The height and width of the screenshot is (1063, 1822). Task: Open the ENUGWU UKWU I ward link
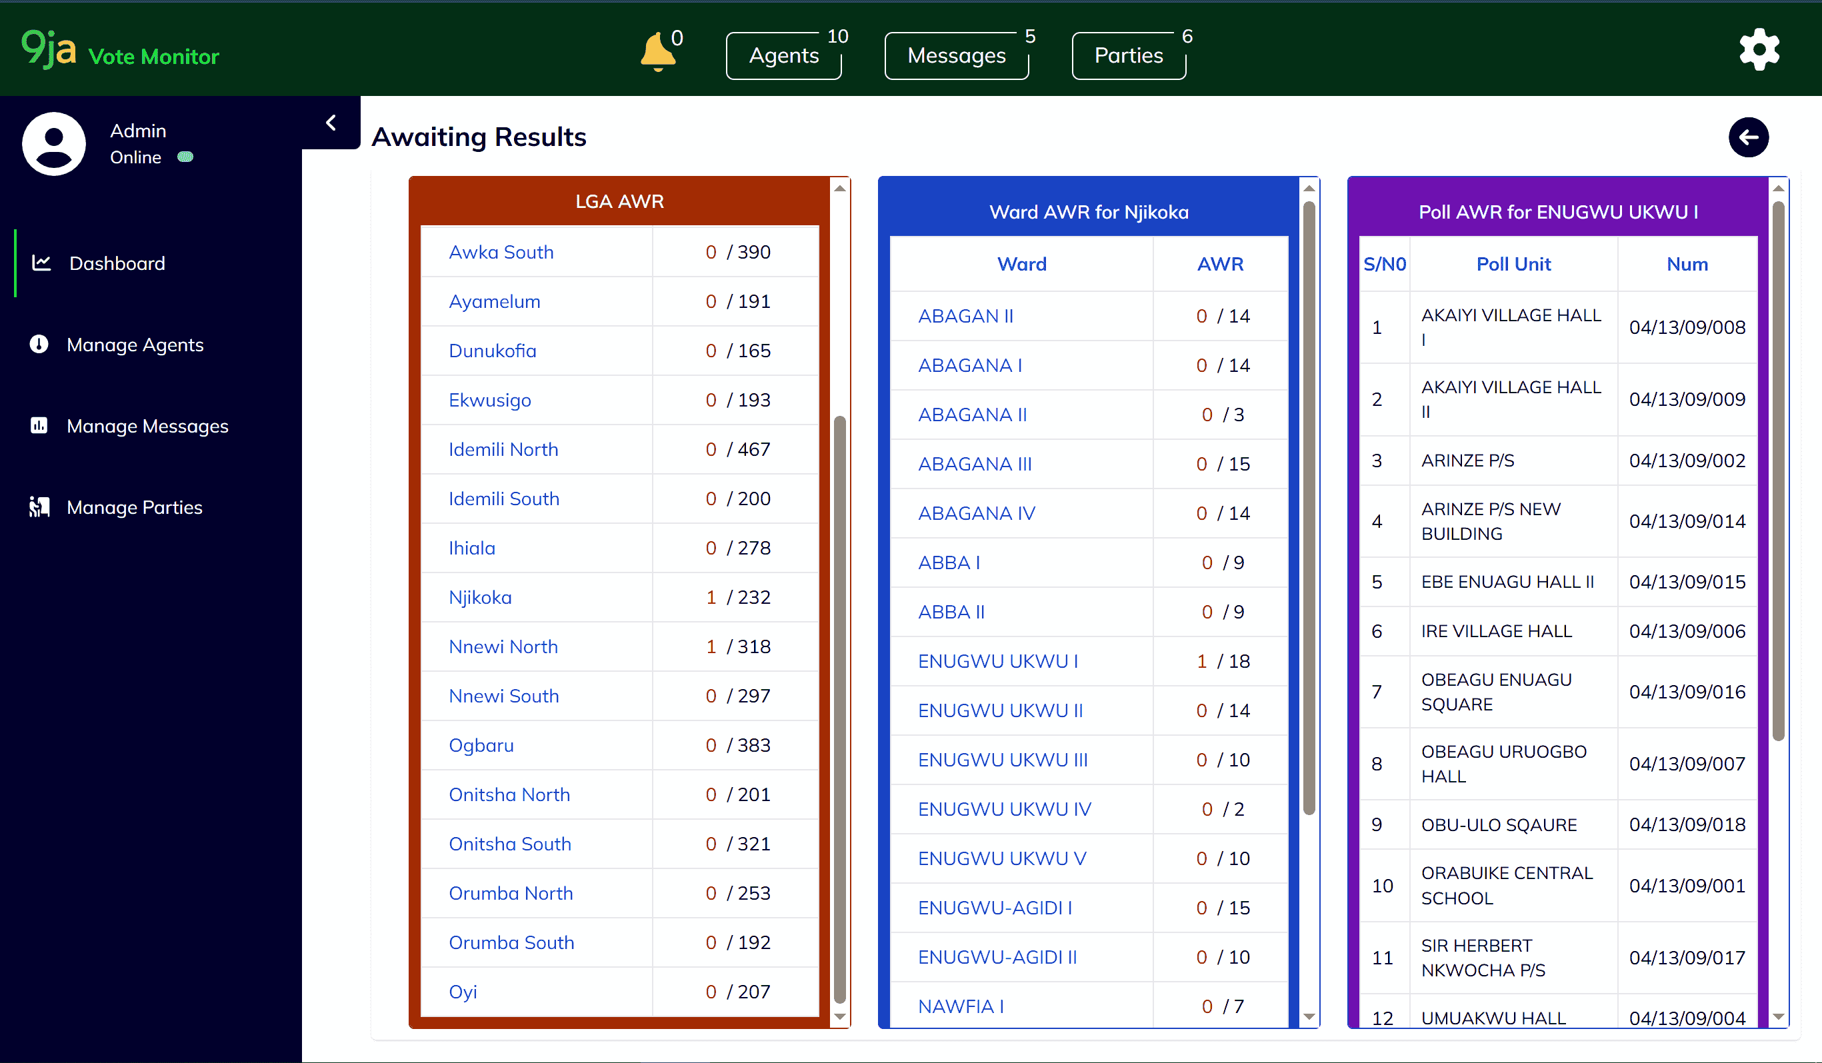998,661
